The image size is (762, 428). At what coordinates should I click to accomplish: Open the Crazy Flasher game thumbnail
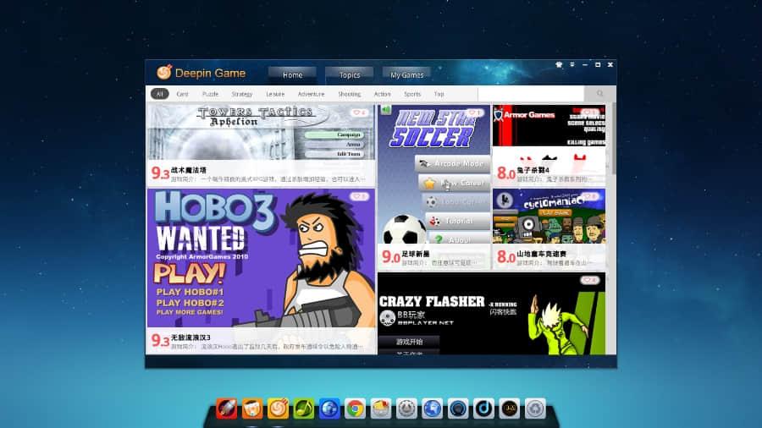point(491,313)
